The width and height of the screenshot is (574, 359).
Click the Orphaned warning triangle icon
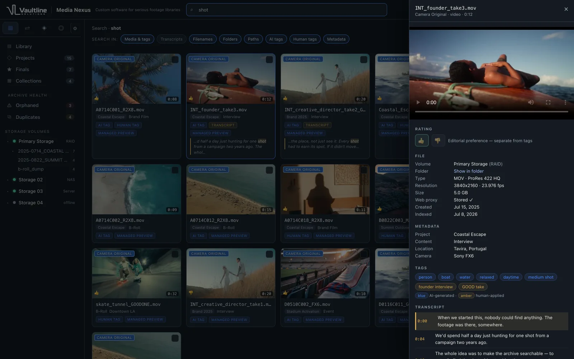click(x=9, y=105)
